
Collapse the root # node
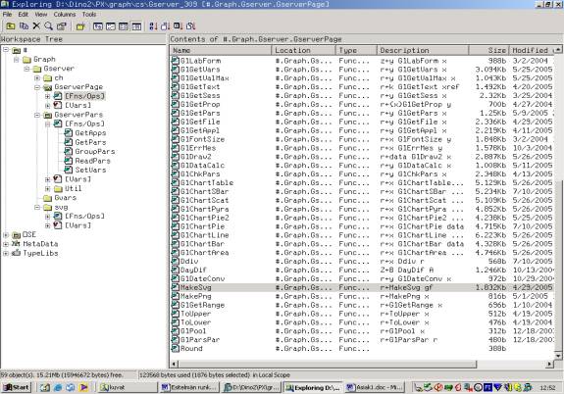(6, 50)
